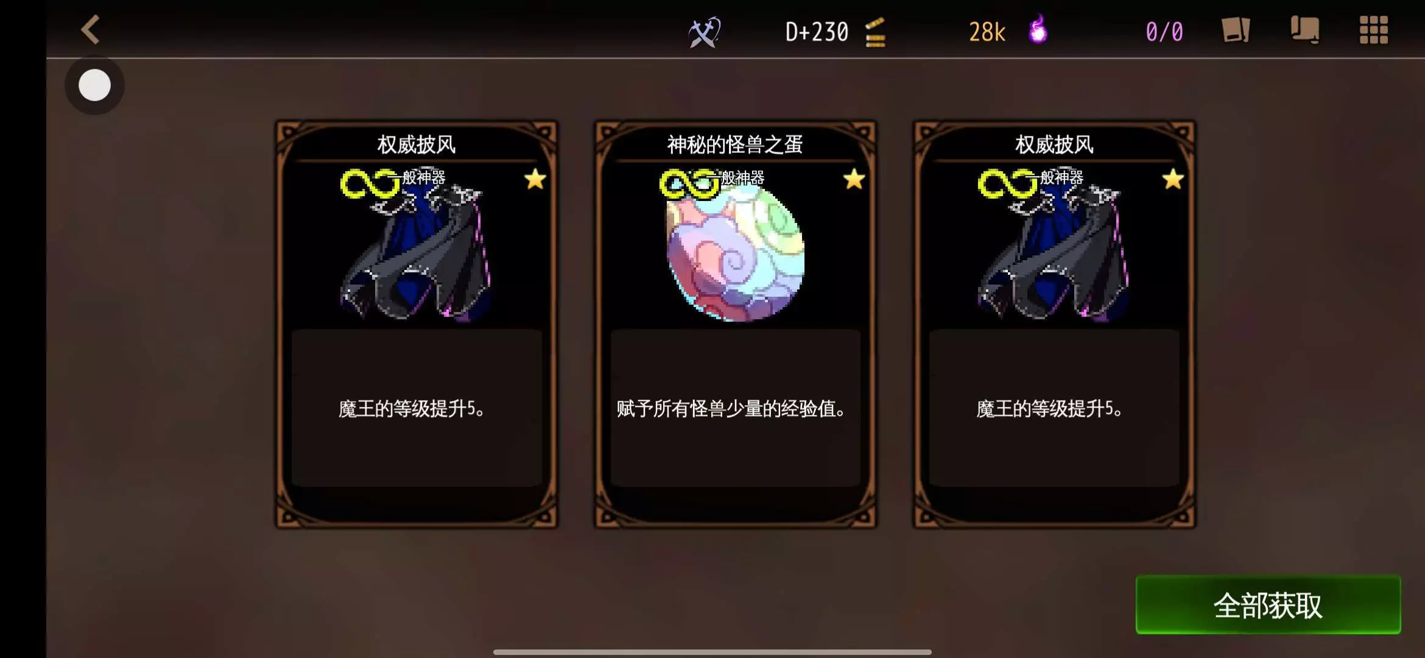Screen dimensions: 1425x658
Task: Select the right 权威披风 card
Action: pos(1054,324)
